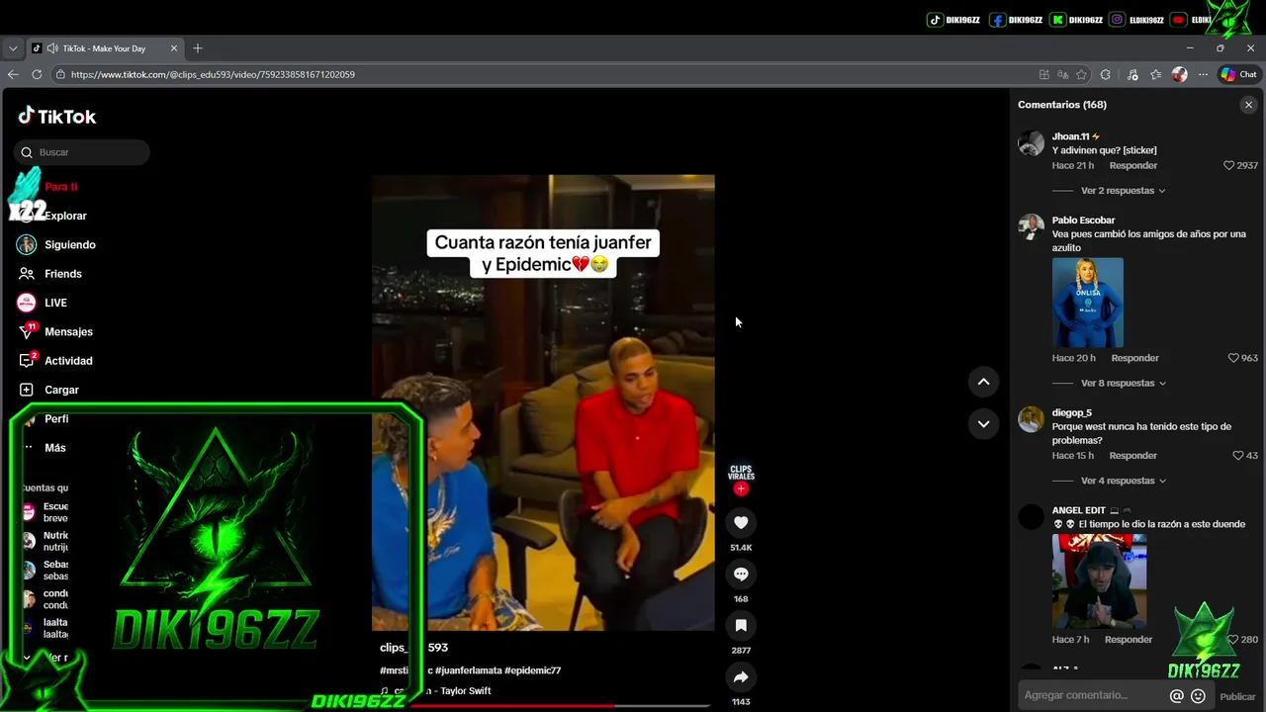Open the favorites list icon
Image resolution: width=1266 pixels, height=712 pixels.
coord(1156,74)
